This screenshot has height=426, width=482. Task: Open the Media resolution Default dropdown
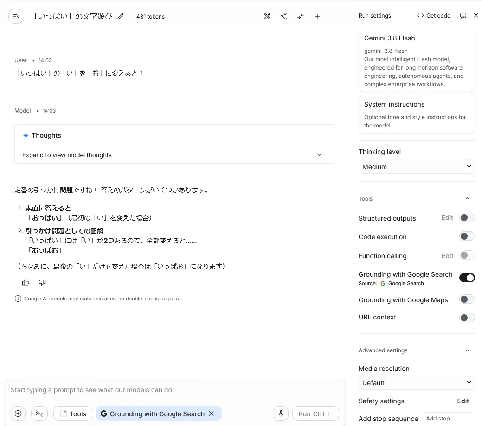pyautogui.click(x=417, y=383)
